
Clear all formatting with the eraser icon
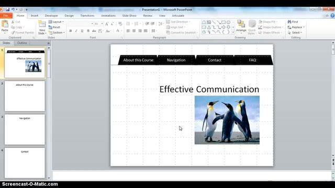(x=120, y=23)
